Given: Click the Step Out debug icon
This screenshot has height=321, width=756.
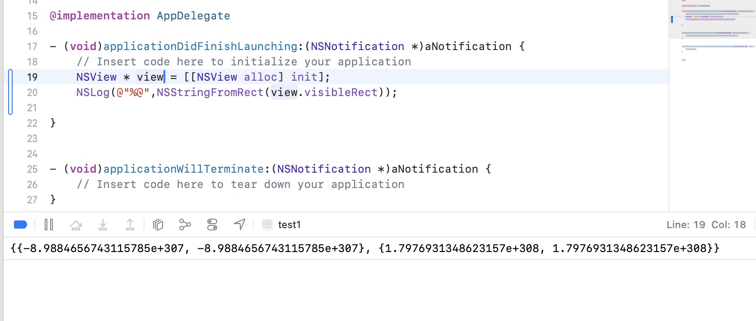Looking at the screenshot, I should [130, 225].
